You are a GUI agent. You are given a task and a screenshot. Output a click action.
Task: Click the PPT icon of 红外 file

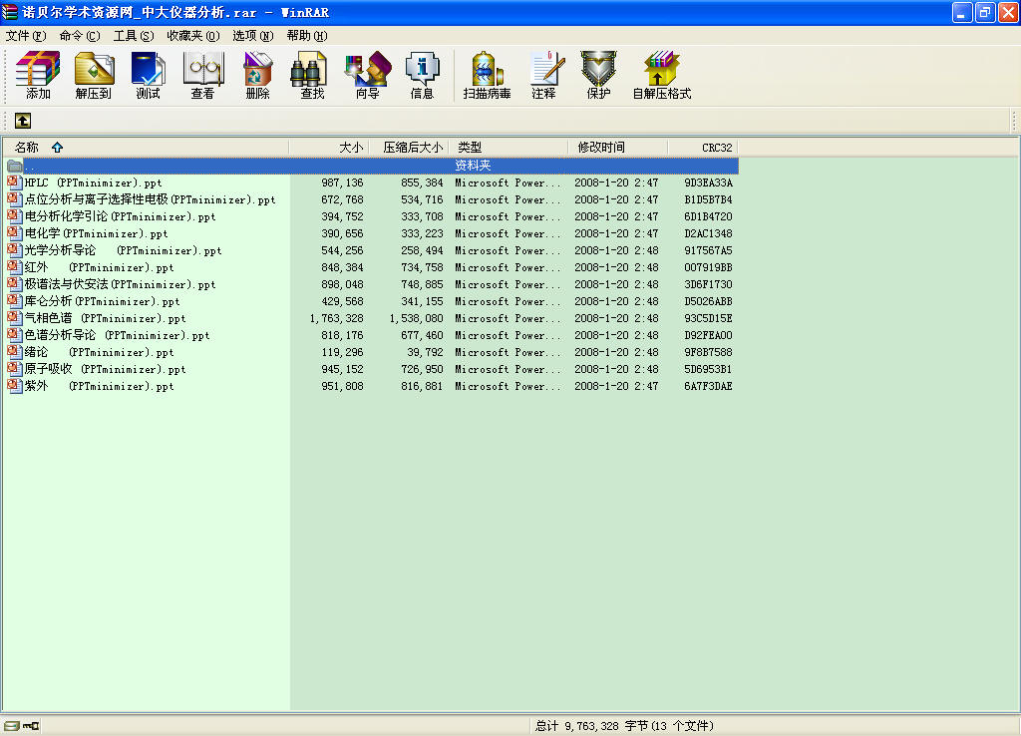coord(14,267)
